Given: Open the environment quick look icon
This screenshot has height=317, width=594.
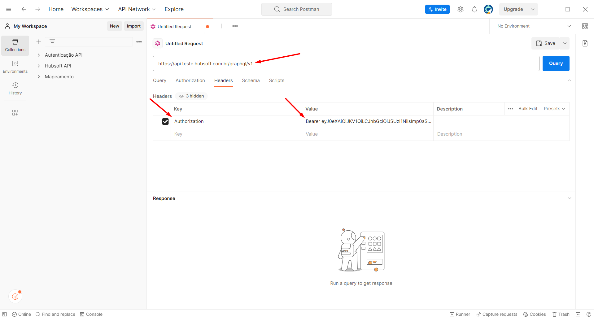Looking at the screenshot, I should pos(585,26).
